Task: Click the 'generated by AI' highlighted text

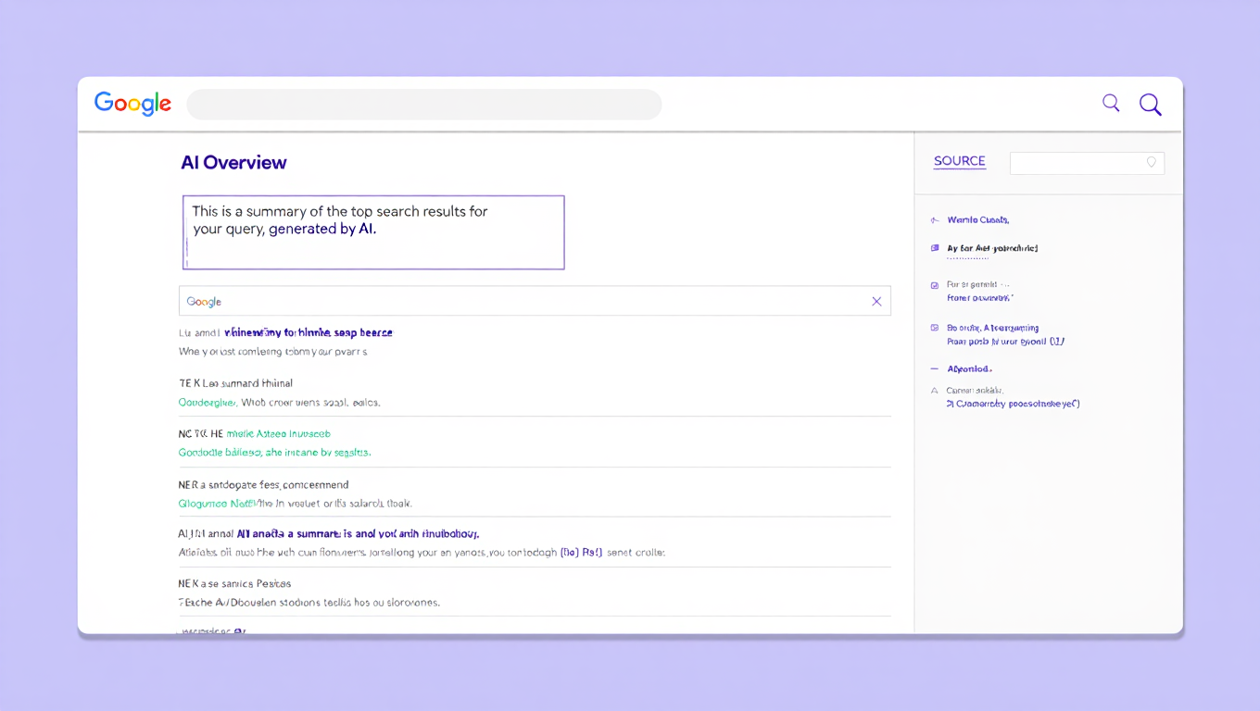Action: coord(323,229)
